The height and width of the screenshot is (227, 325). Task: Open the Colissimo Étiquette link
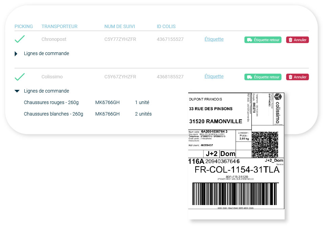point(214,76)
